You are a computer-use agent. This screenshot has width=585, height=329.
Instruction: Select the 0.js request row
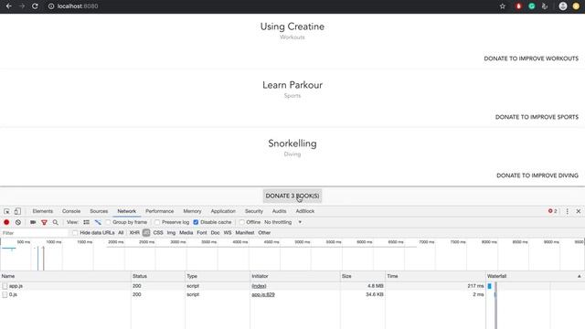point(242,294)
